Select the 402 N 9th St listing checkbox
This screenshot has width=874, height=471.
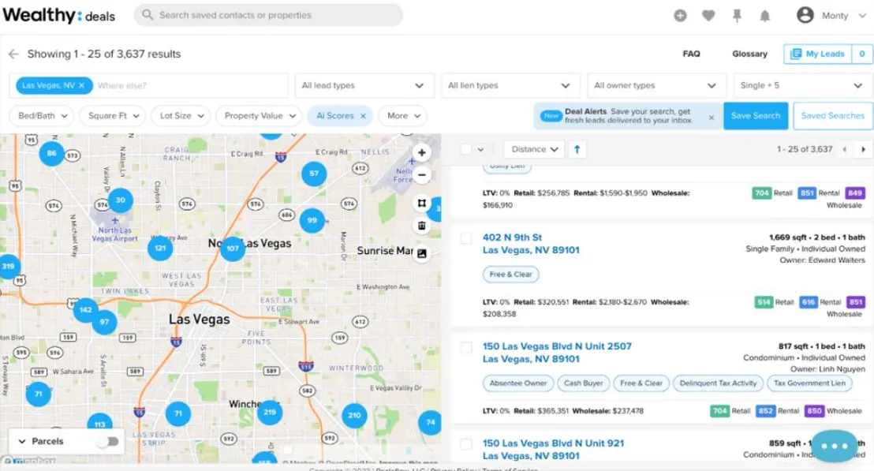[466, 238]
